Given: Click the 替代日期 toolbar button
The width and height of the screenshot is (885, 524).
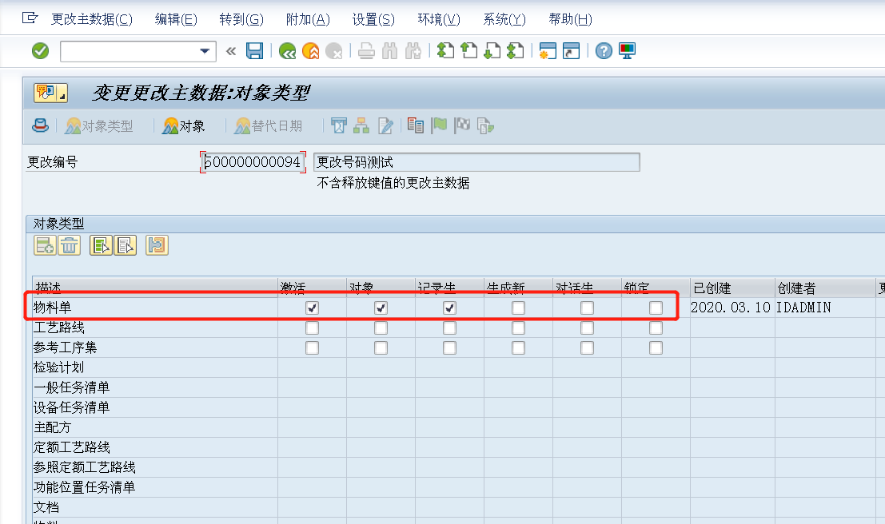Looking at the screenshot, I should (x=269, y=125).
